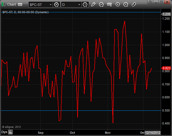Toggle the SIM simulation badge
Image resolution: width=172 pixels, height=136 pixels.
click(20, 4)
